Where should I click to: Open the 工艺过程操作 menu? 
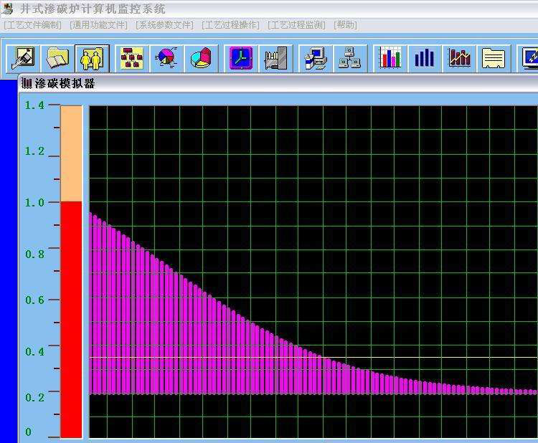pyautogui.click(x=230, y=25)
